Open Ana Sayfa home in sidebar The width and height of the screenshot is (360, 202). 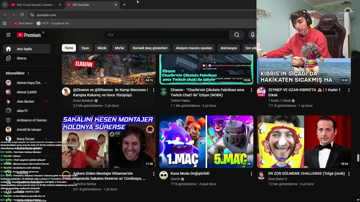27,49
